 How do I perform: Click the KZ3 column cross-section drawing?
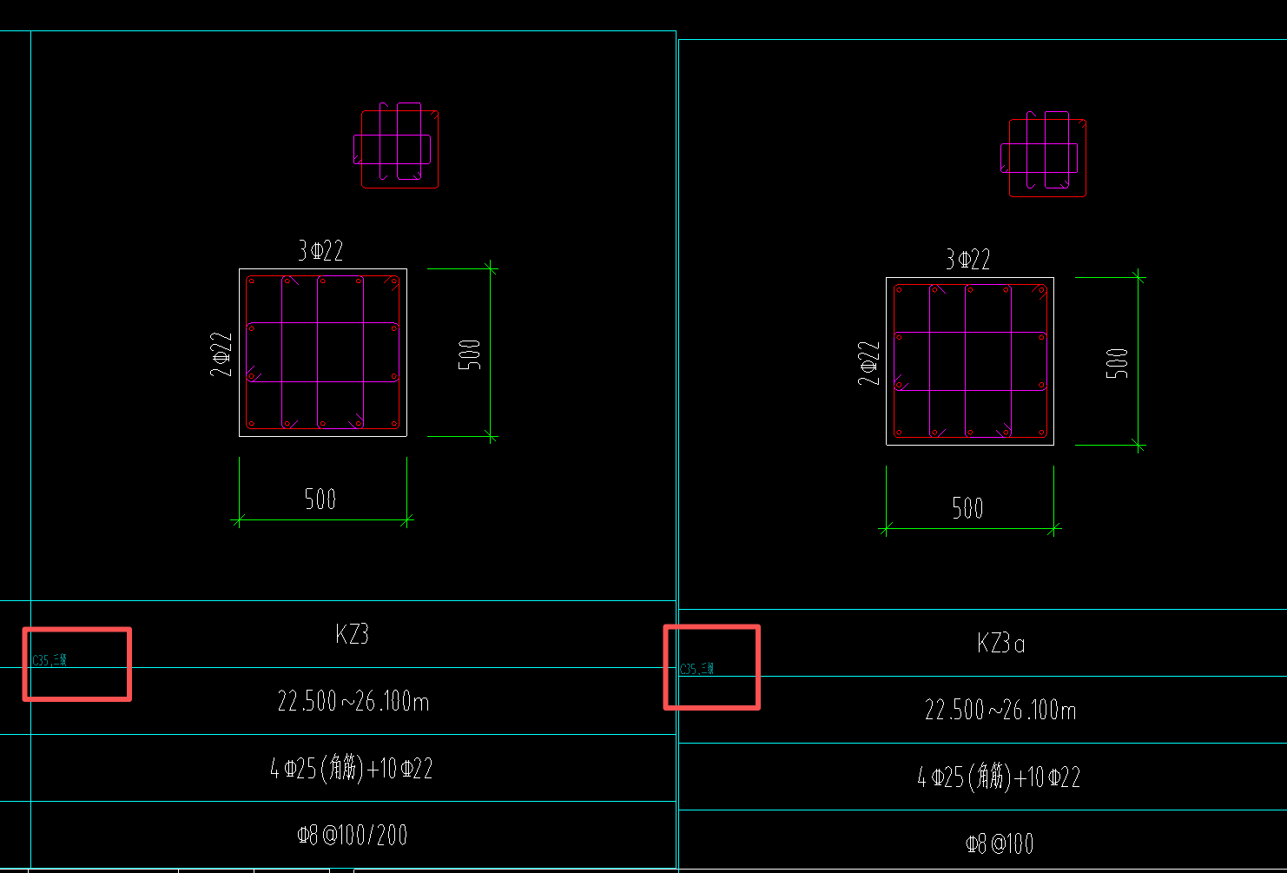tap(323, 353)
